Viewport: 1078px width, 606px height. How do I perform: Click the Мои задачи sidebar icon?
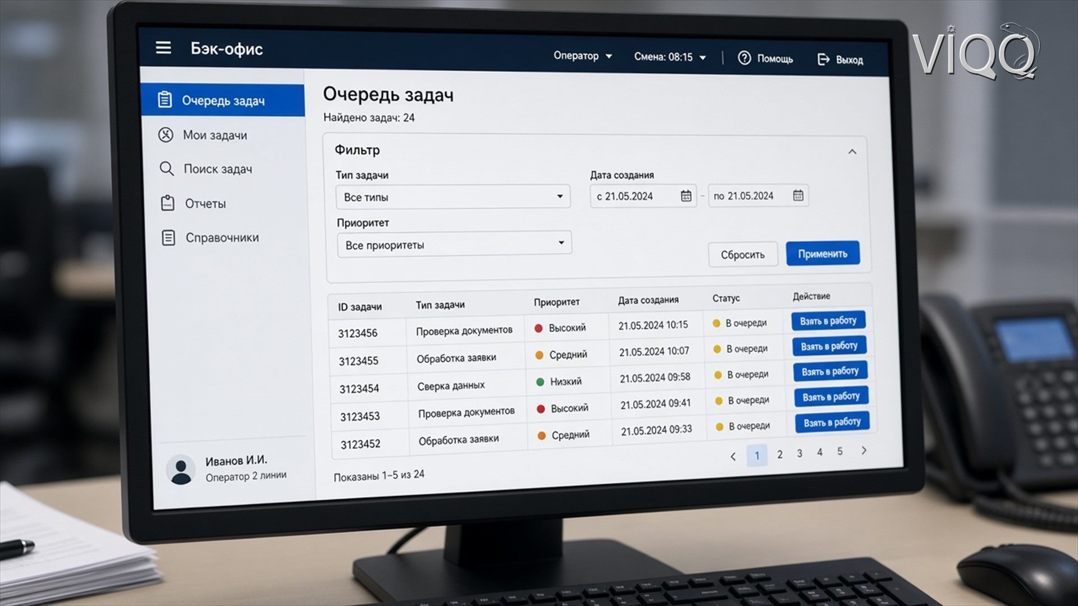pos(166,135)
